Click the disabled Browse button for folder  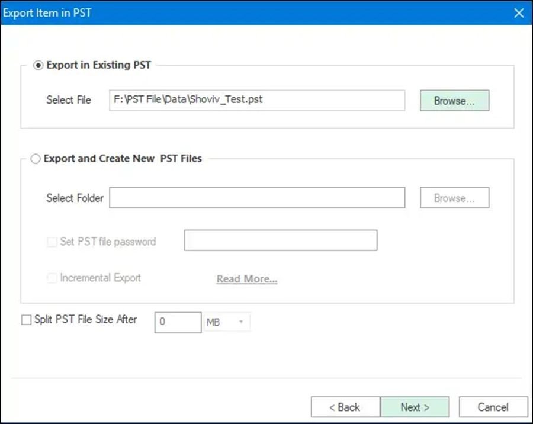point(454,198)
